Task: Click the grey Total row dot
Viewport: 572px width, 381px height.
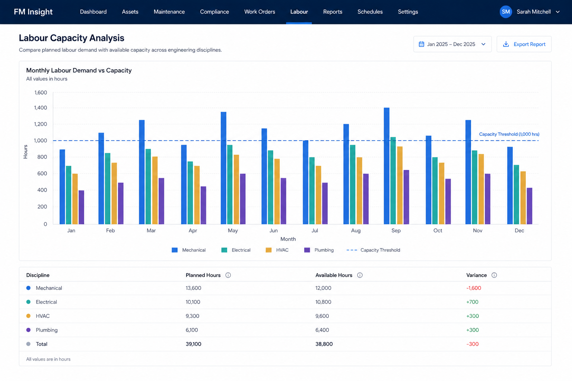Action: [28, 344]
